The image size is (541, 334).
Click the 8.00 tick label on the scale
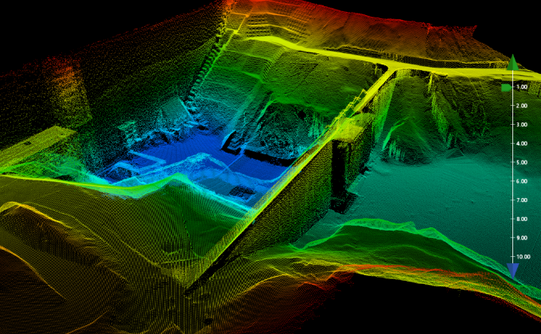point(522,219)
